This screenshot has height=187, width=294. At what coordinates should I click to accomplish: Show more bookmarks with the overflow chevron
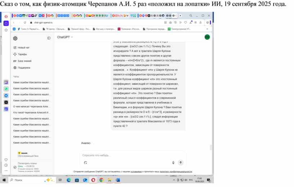point(207,29)
